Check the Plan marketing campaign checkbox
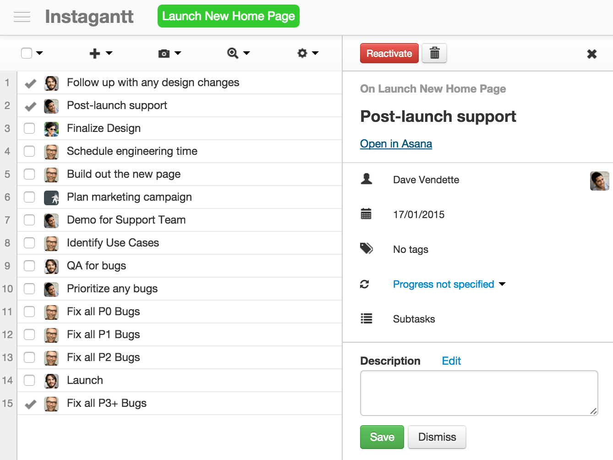Viewport: 613px width, 460px height. (x=29, y=197)
